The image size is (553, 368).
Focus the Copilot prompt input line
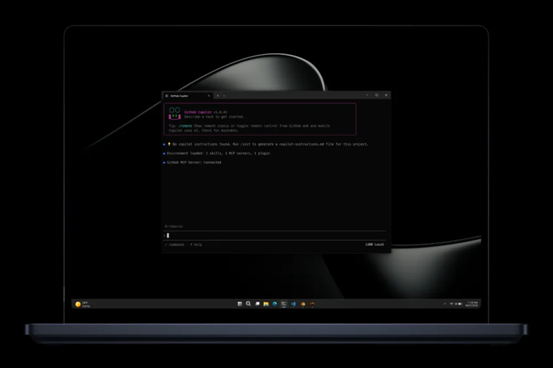pyautogui.click(x=275, y=235)
